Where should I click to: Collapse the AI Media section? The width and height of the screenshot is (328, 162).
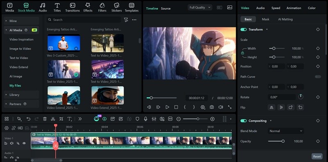coord(21,30)
